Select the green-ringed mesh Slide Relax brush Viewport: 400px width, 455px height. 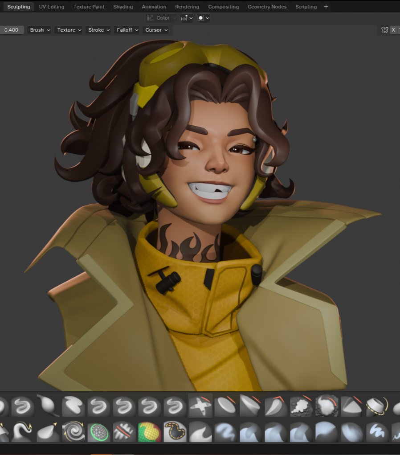click(x=98, y=431)
